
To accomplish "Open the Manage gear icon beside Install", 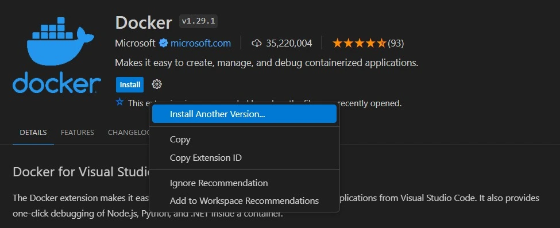I will [x=157, y=84].
